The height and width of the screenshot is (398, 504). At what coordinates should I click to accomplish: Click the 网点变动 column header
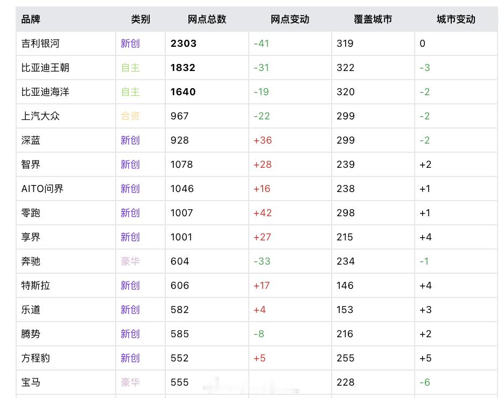pos(290,19)
